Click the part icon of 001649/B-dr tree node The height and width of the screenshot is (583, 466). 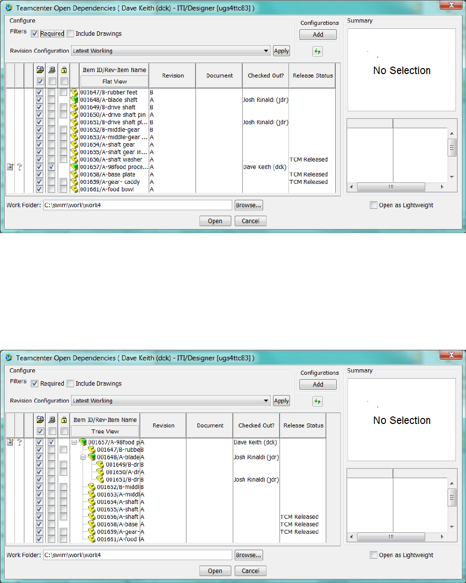click(100, 464)
